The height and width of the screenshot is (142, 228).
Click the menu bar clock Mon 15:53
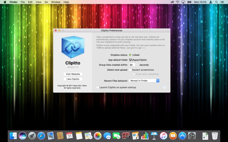(200, 2)
